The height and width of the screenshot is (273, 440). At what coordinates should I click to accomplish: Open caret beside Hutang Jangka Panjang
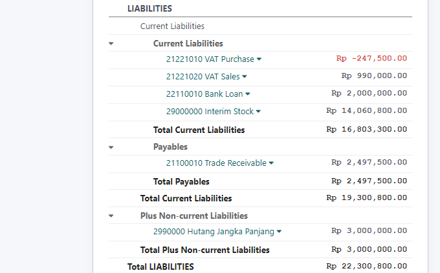(x=279, y=231)
